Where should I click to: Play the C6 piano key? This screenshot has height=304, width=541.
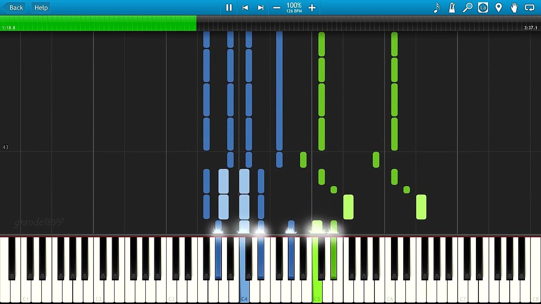(390, 291)
